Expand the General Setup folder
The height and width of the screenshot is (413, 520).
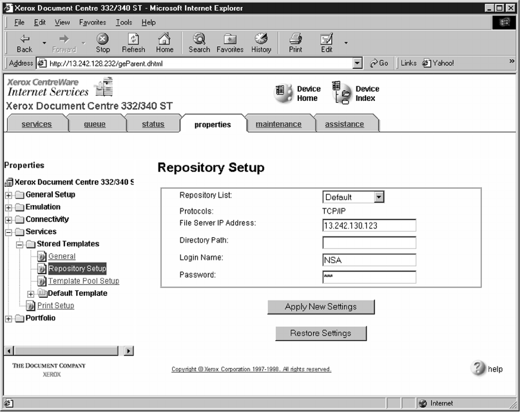tap(9, 195)
